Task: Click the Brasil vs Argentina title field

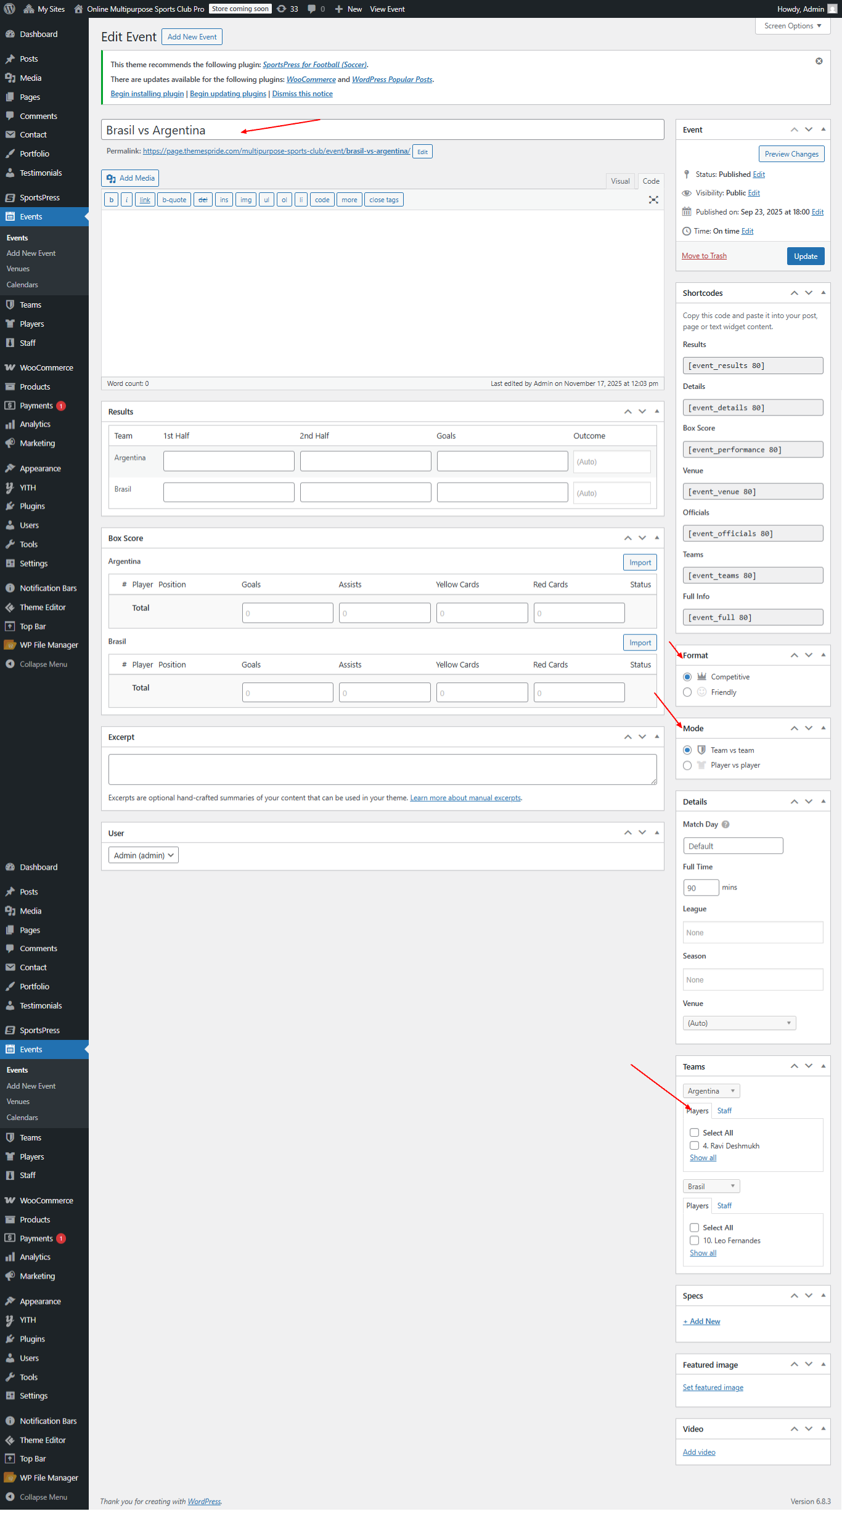Action: click(x=382, y=130)
